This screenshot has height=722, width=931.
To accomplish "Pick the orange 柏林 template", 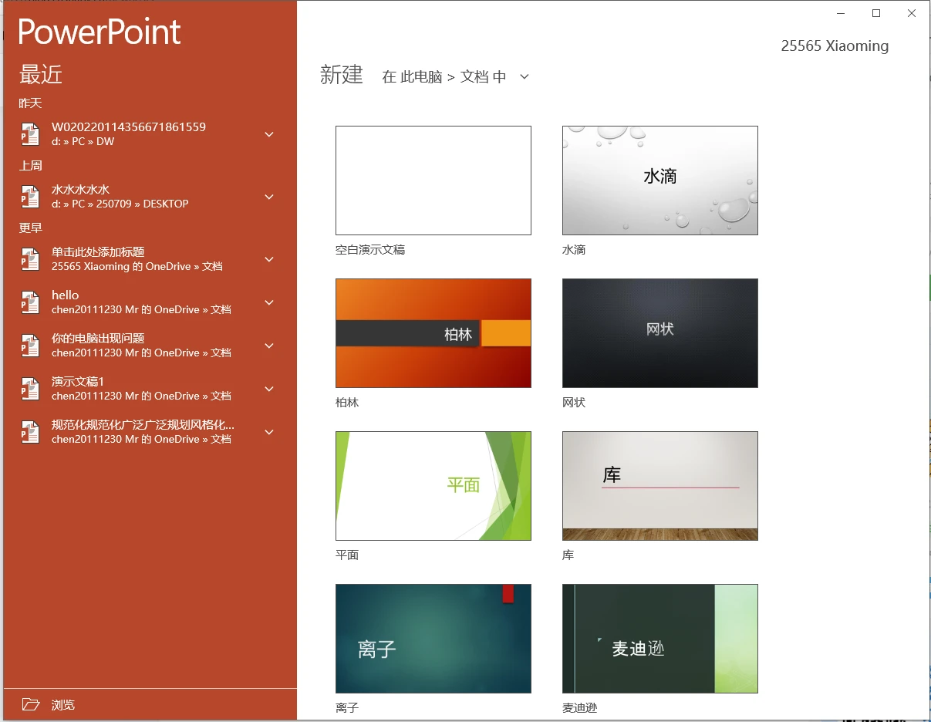I will (x=433, y=333).
